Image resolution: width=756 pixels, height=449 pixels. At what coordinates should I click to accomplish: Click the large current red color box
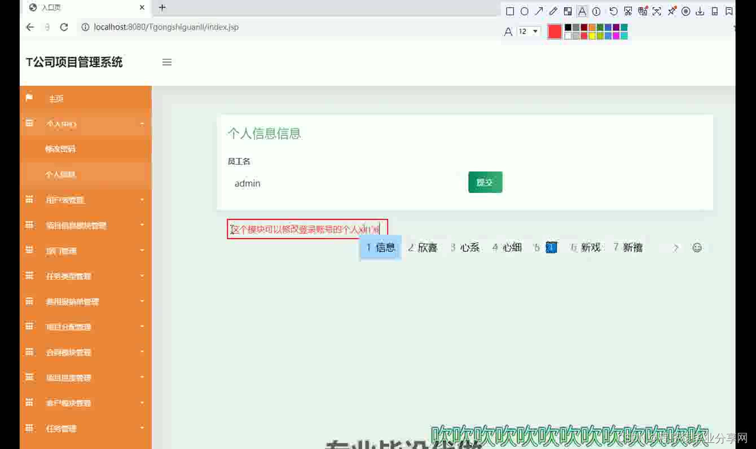[555, 32]
